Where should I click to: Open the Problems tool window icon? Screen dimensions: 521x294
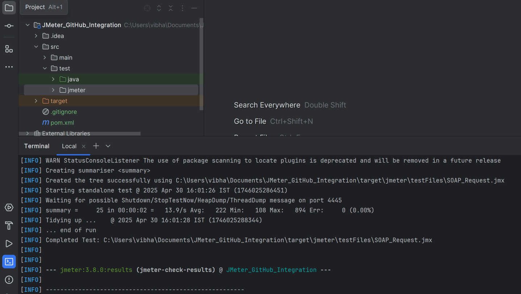tap(9, 280)
